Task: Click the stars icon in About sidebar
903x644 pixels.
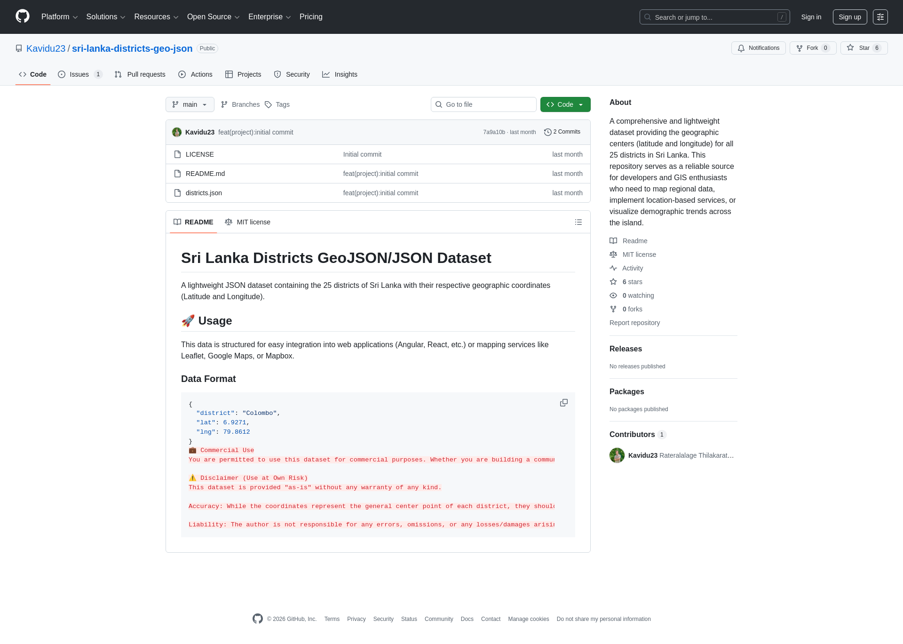Action: point(613,282)
